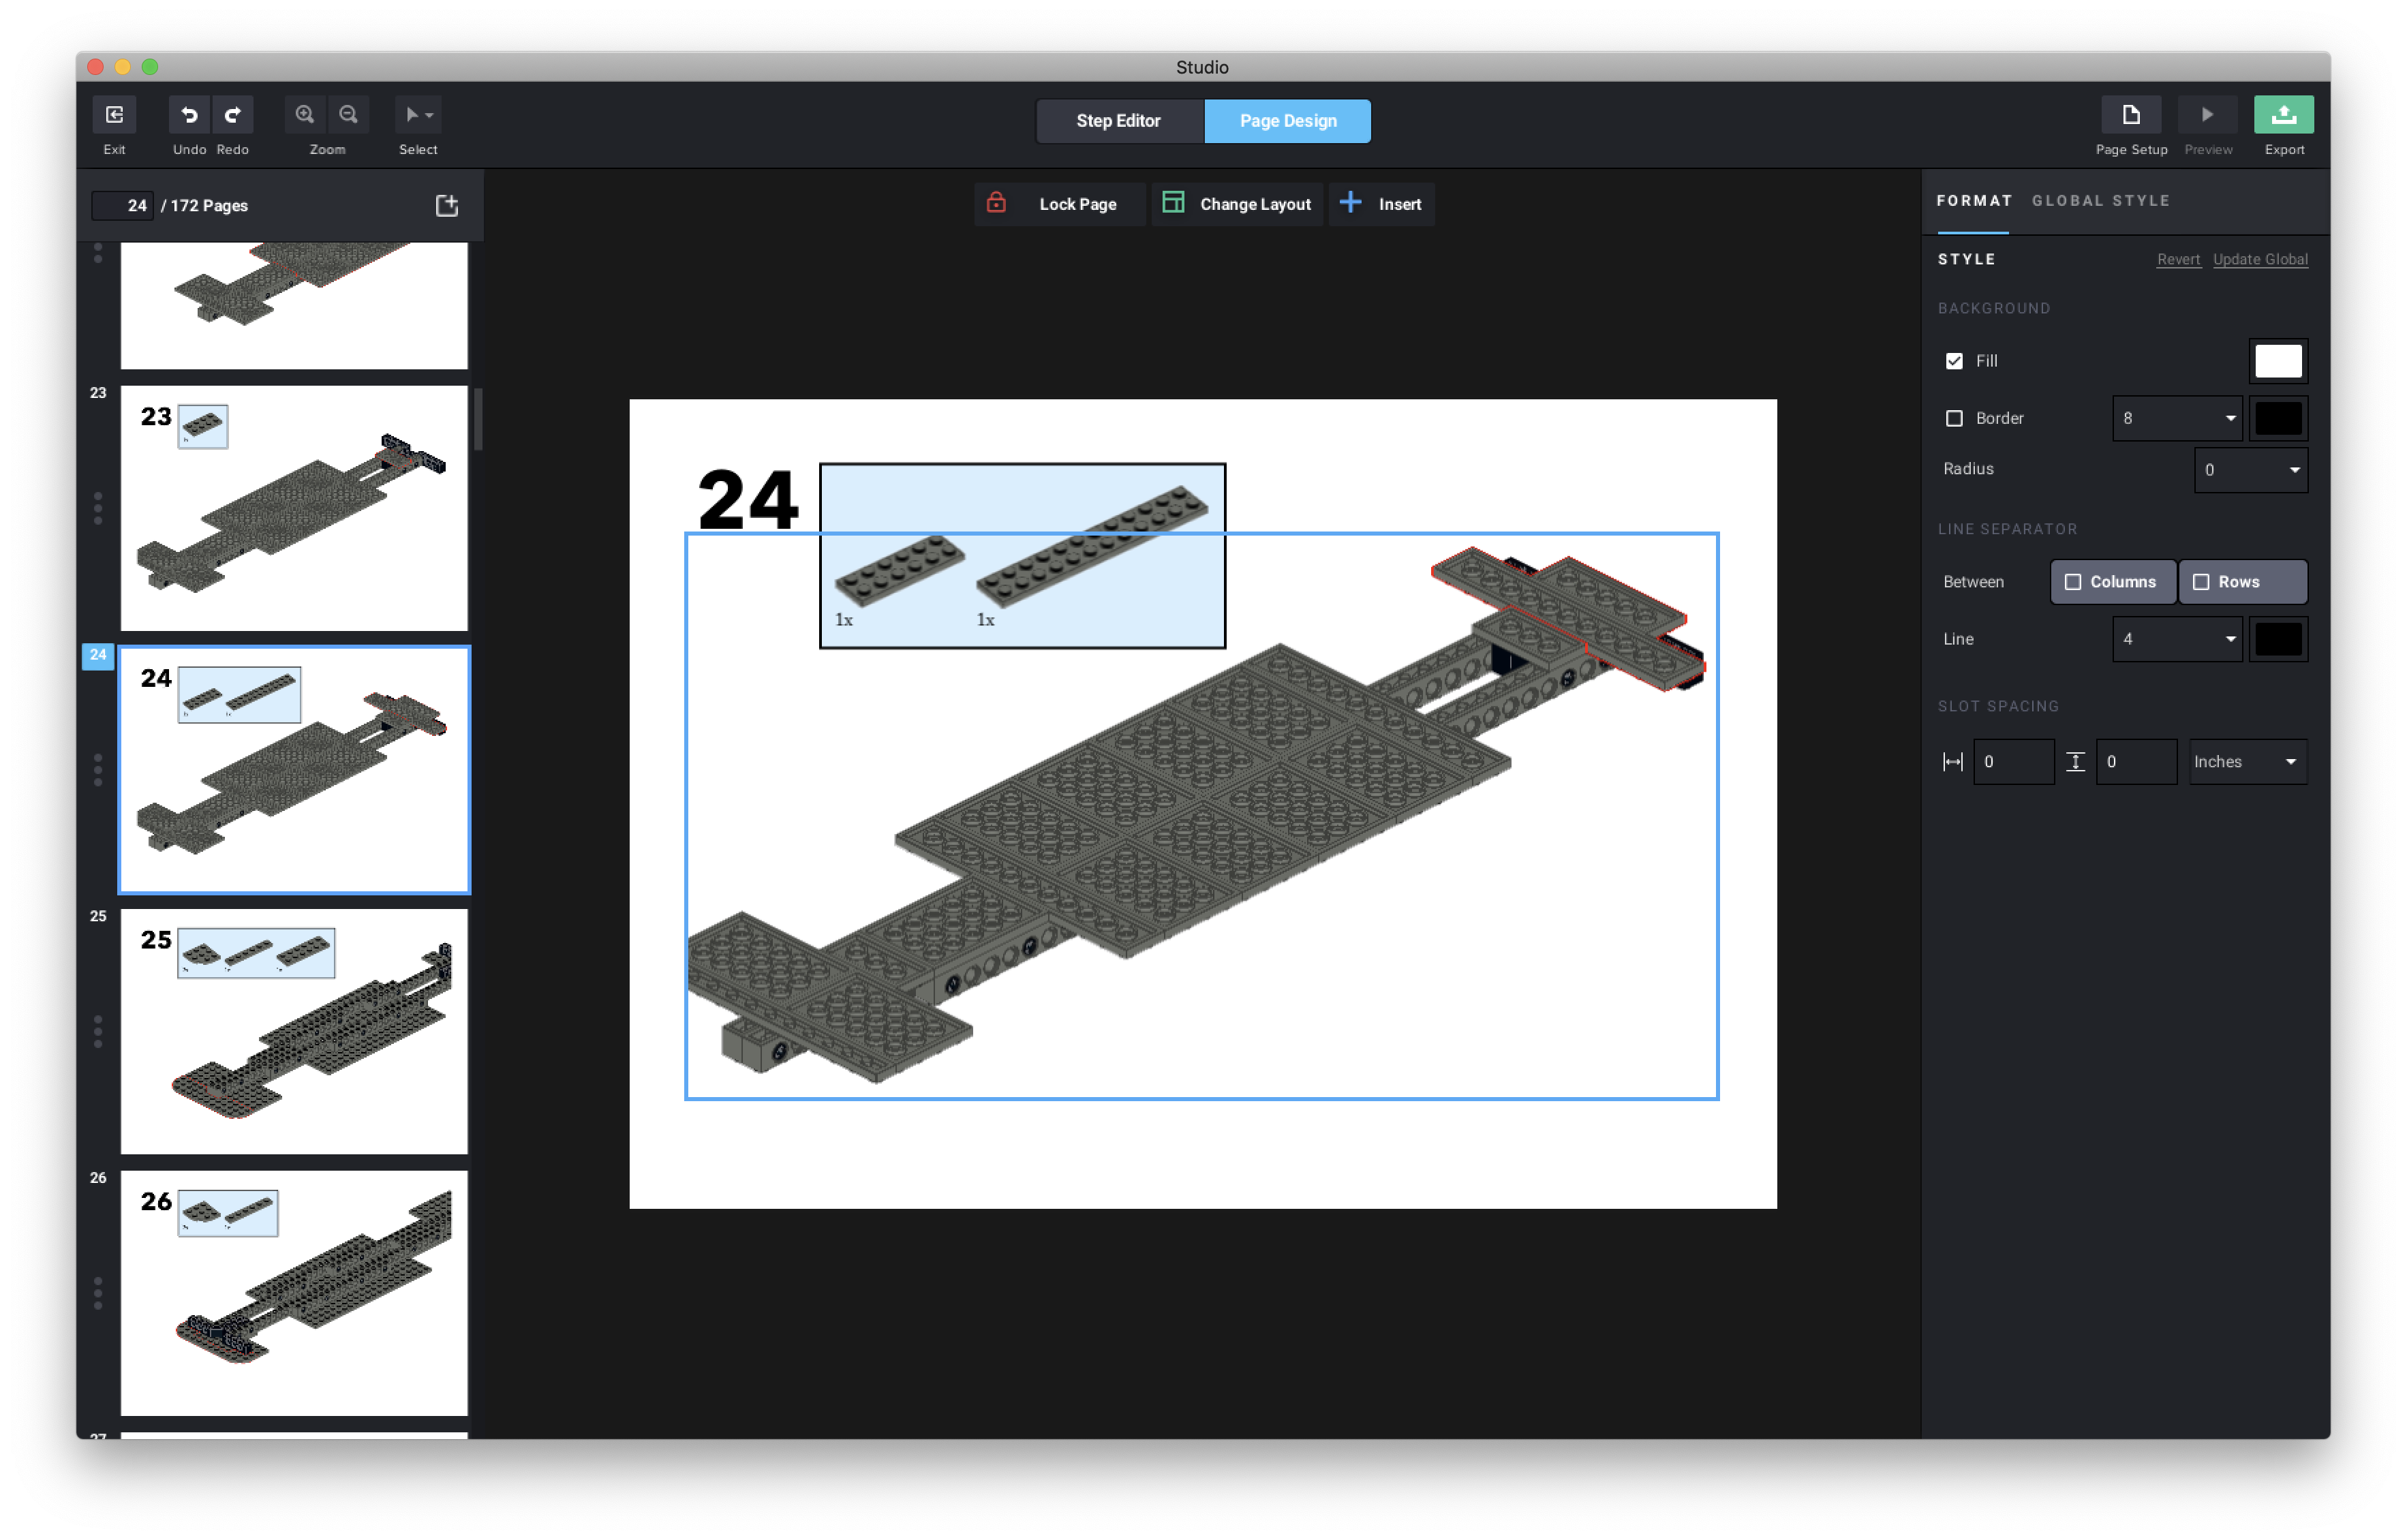The image size is (2407, 1540).
Task: Select the page 23 thumbnail
Action: click(x=294, y=508)
